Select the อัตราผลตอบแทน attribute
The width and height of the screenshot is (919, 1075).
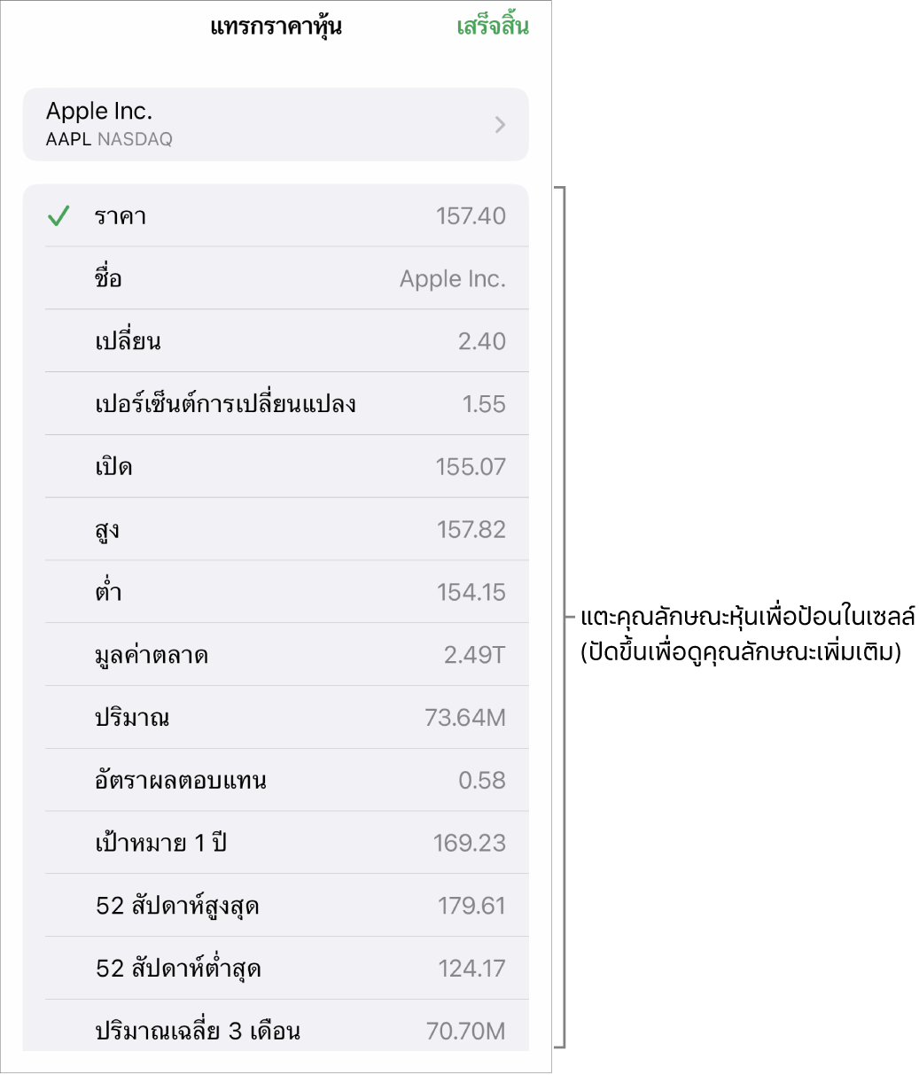[276, 781]
